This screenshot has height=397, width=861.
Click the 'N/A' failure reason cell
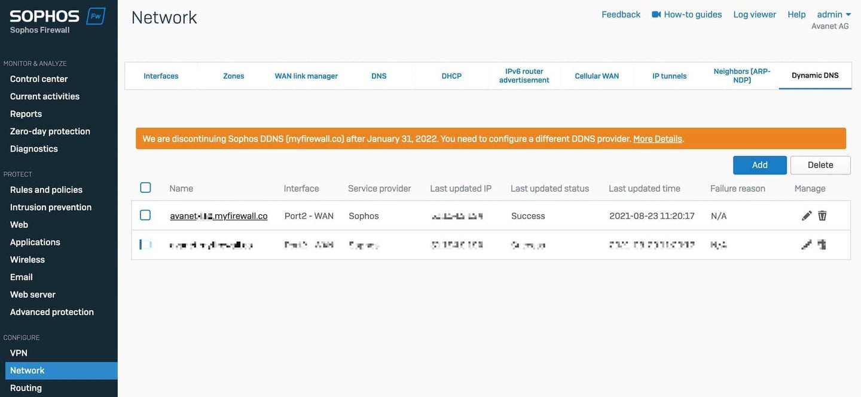(719, 216)
